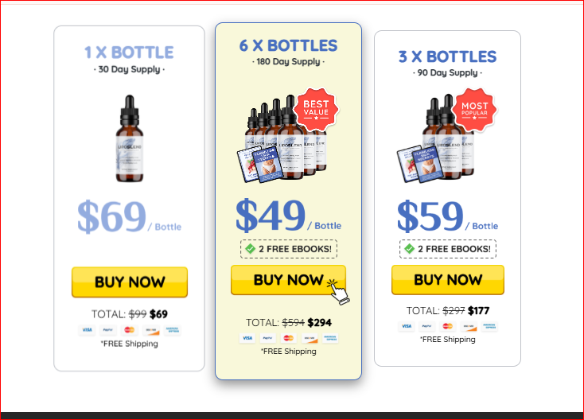Click the $59 per bottle price

coord(447,216)
